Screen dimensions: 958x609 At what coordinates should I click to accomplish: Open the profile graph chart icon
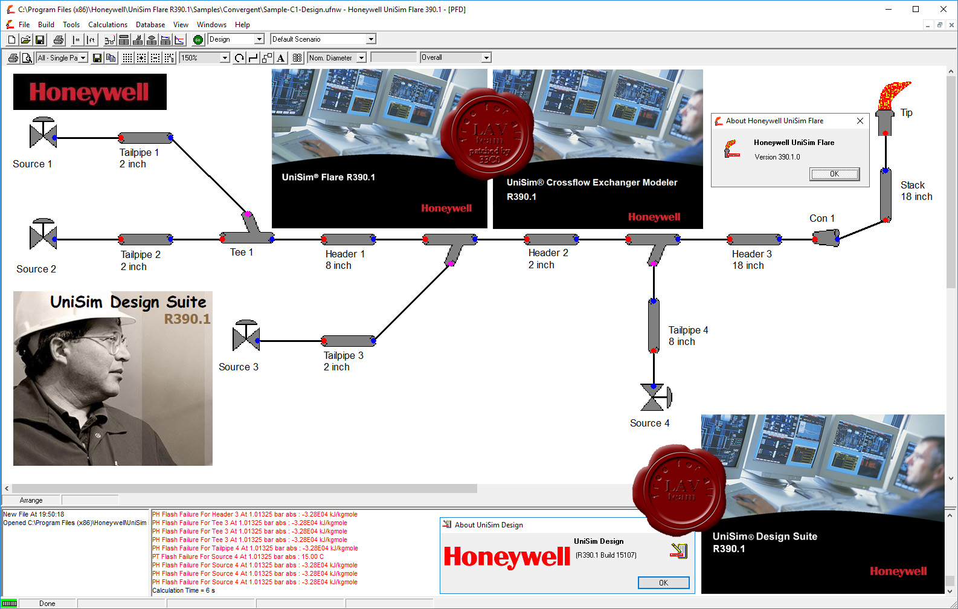coord(179,40)
